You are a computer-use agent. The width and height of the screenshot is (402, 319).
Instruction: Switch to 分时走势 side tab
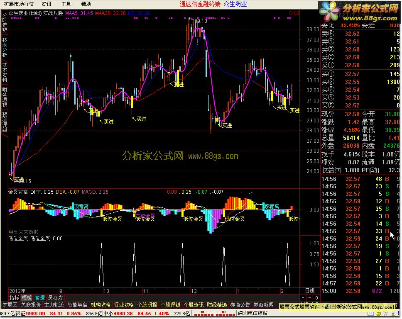[x=4, y=23]
